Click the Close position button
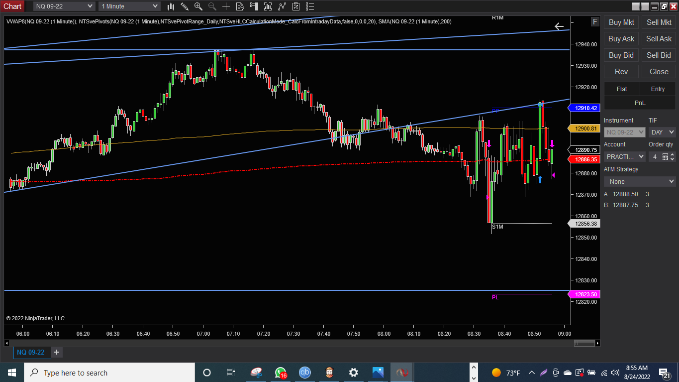 (659, 72)
